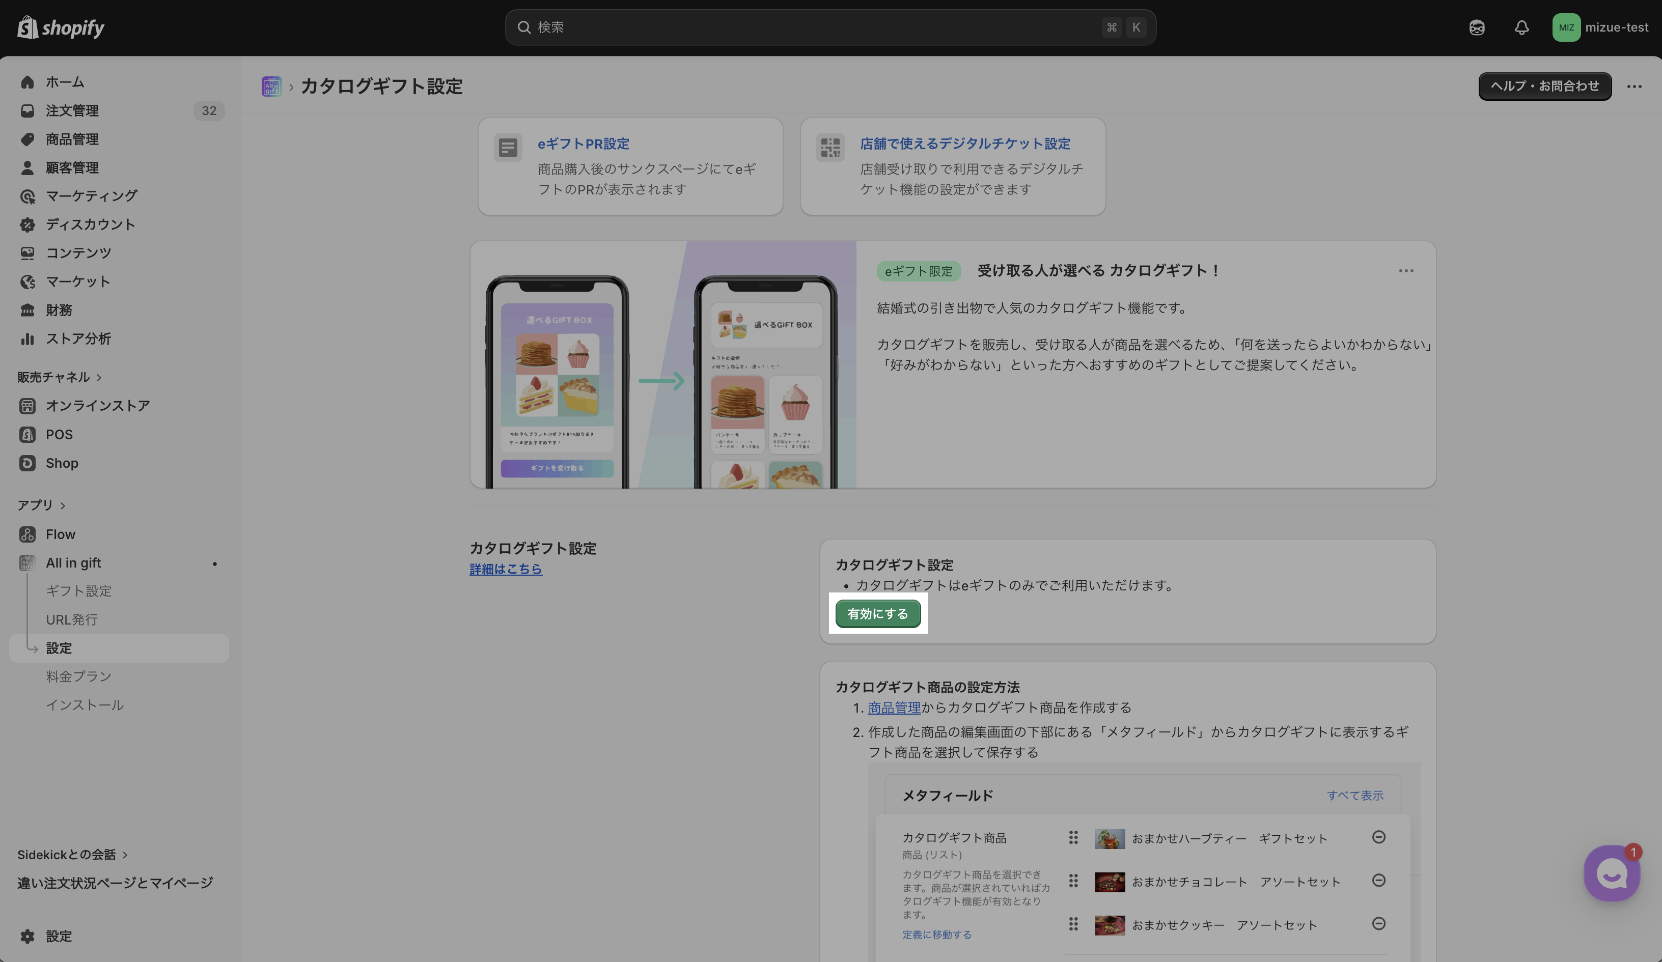Open Sidekick assistant icon in top bar
Image resolution: width=1662 pixels, height=962 pixels.
coord(1477,27)
